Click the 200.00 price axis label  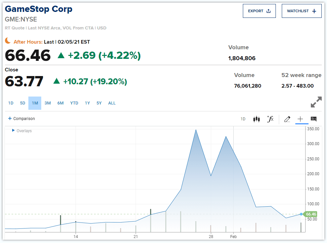(x=313, y=174)
